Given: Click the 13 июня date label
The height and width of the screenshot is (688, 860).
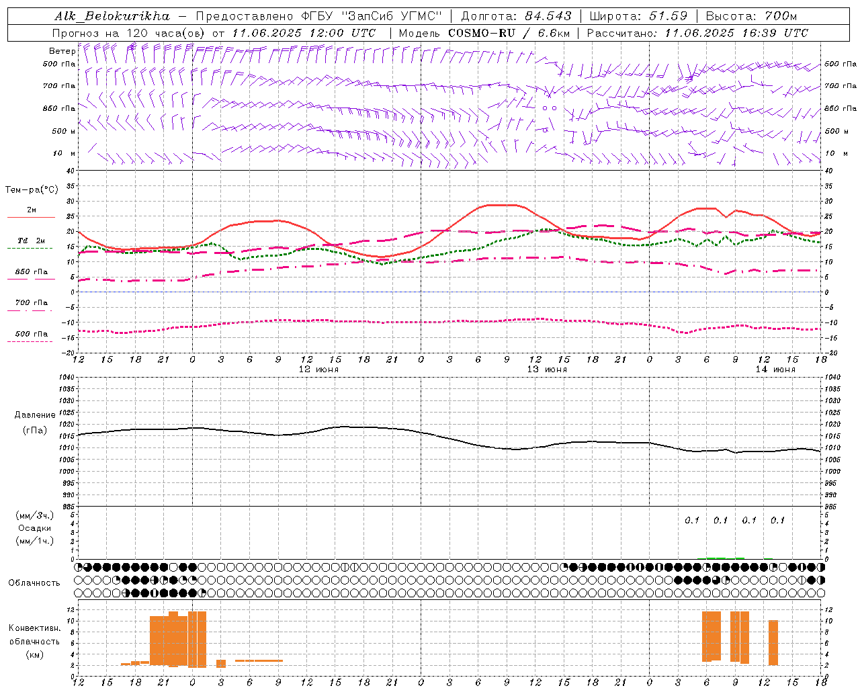Looking at the screenshot, I should (547, 370).
